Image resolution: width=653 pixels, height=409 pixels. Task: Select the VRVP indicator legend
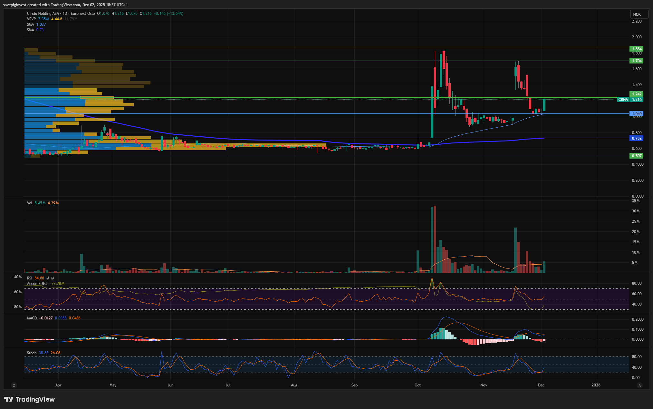[31, 19]
